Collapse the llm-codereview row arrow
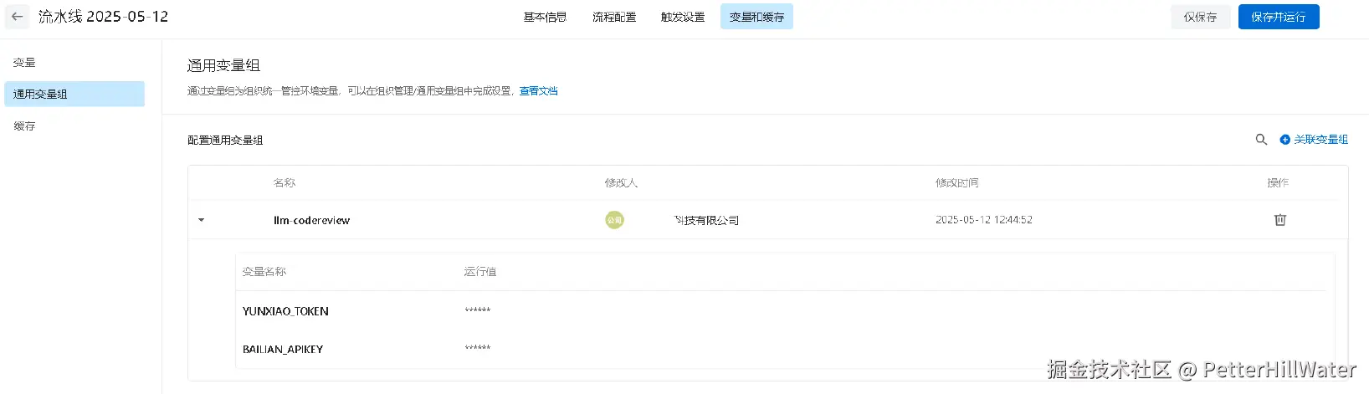 pos(201,220)
